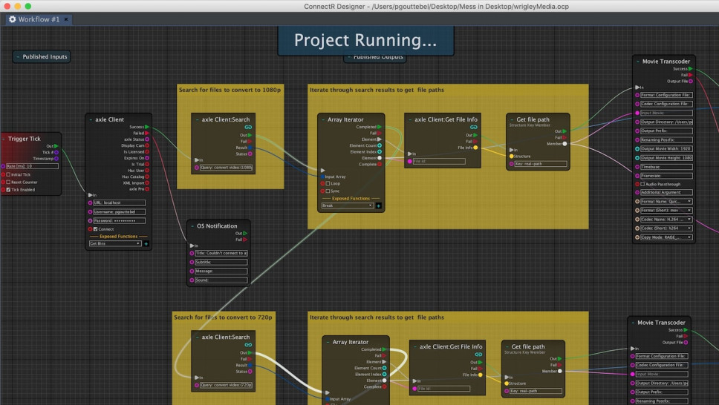Click link icon in top axle Client:Search
This screenshot has height=405, width=719.
point(248,128)
